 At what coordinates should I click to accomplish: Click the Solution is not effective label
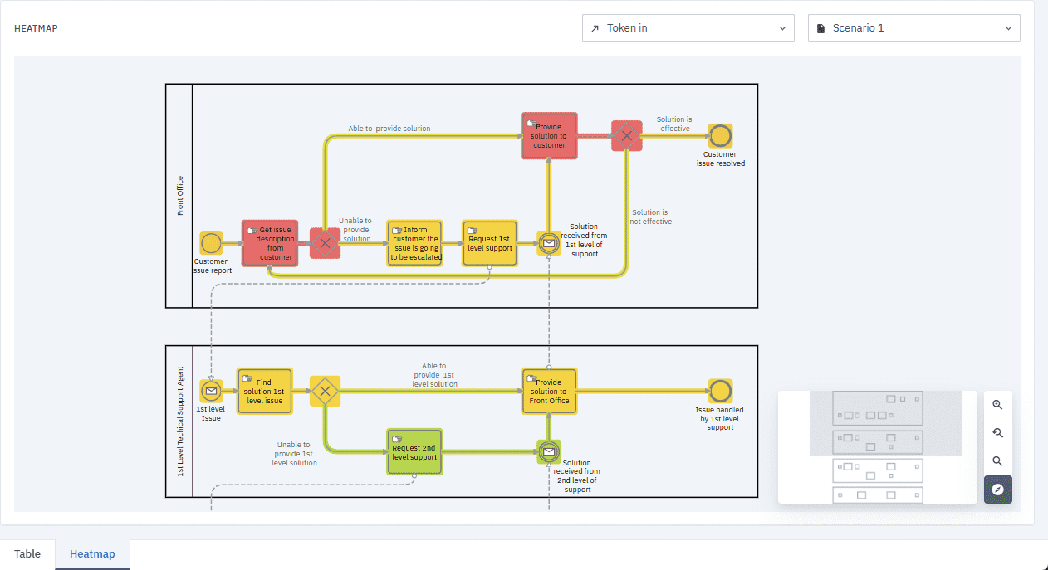pos(651,217)
